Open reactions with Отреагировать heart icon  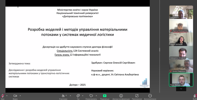tap(91, 96)
